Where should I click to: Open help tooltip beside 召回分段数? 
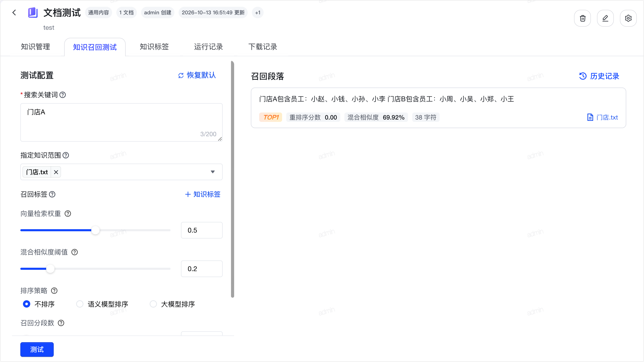tap(61, 323)
